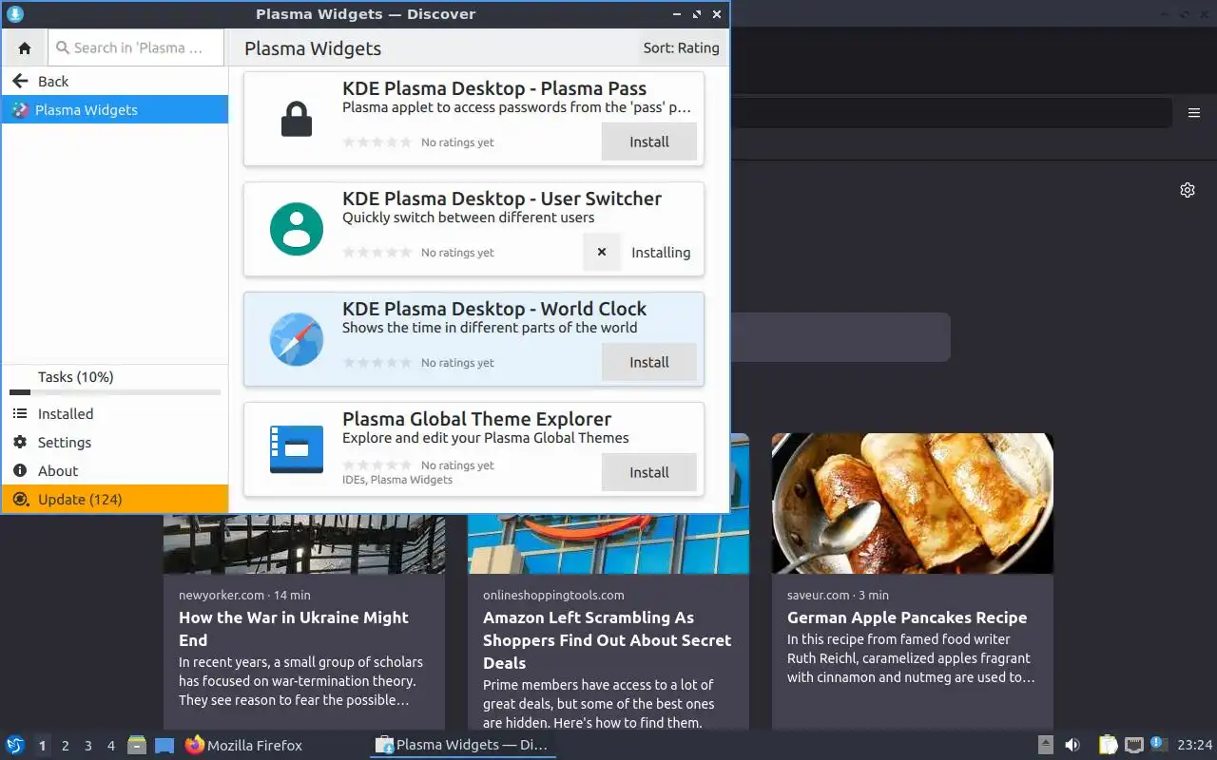Open the Sort: Rating dropdown
The width and height of the screenshot is (1217, 760).
point(681,47)
